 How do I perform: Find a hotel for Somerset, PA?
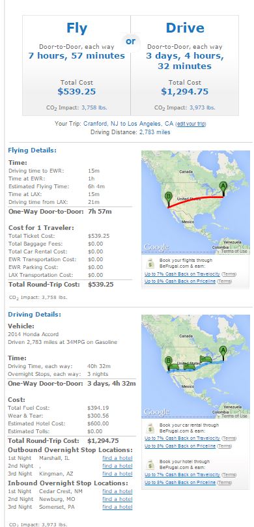[117, 507]
